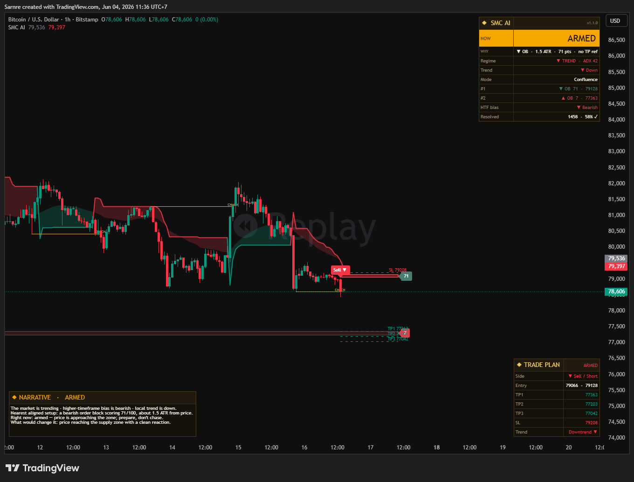
Task: Click the 80,000 price axis label
Action: (x=616, y=247)
